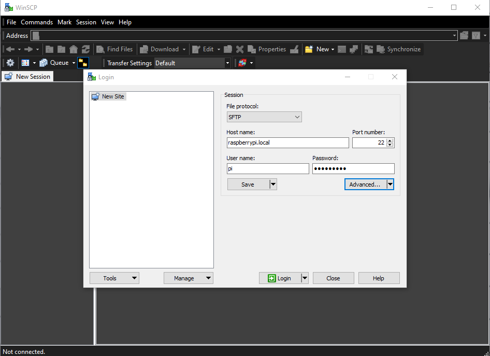The width and height of the screenshot is (490, 356).
Task: Click the Duplicate/Move files icon next to Edit
Action: pos(228,49)
